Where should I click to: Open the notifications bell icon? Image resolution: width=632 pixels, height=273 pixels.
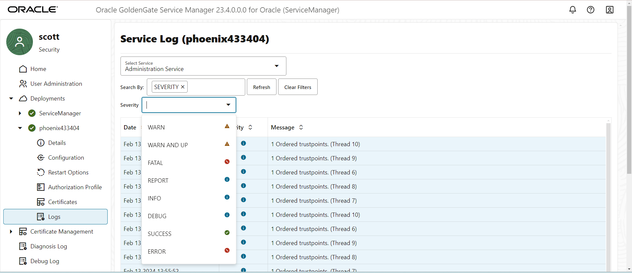573,10
